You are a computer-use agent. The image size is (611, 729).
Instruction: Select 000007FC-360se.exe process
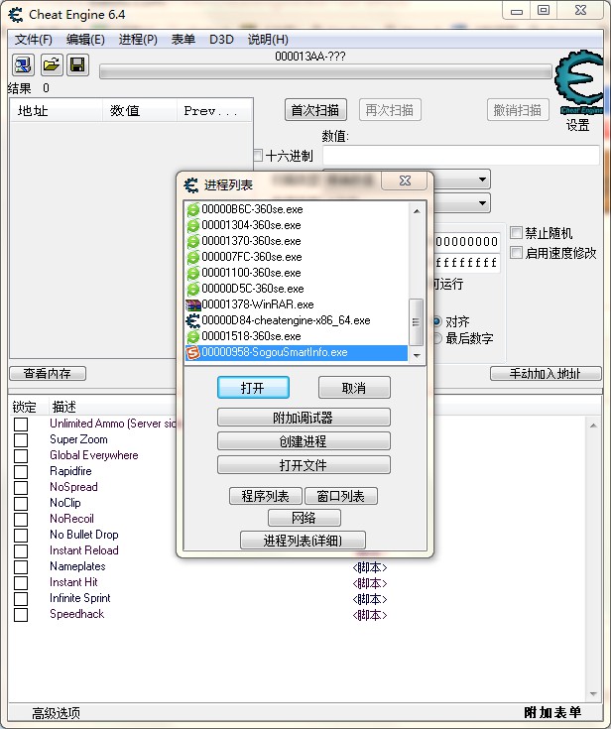297,257
